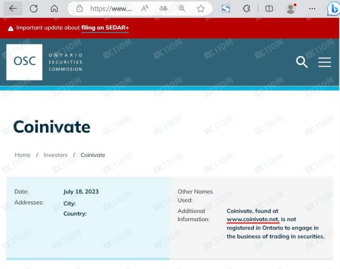Open the filing on SEDAR+ link
Image resolution: width=340 pixels, height=269 pixels.
click(x=105, y=28)
